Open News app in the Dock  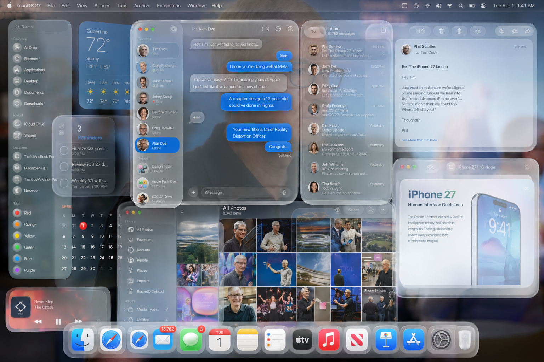[x=357, y=340]
